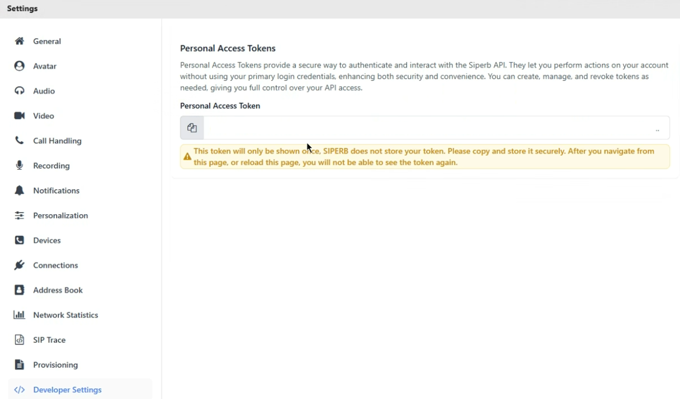Select Developer Settings
The height and width of the screenshot is (399, 680).
coord(80,390)
